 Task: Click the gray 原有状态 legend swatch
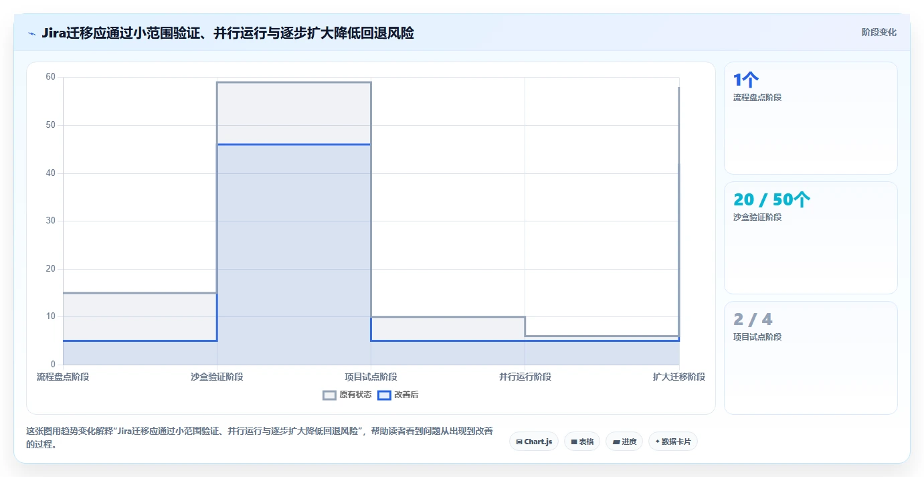[x=329, y=395]
